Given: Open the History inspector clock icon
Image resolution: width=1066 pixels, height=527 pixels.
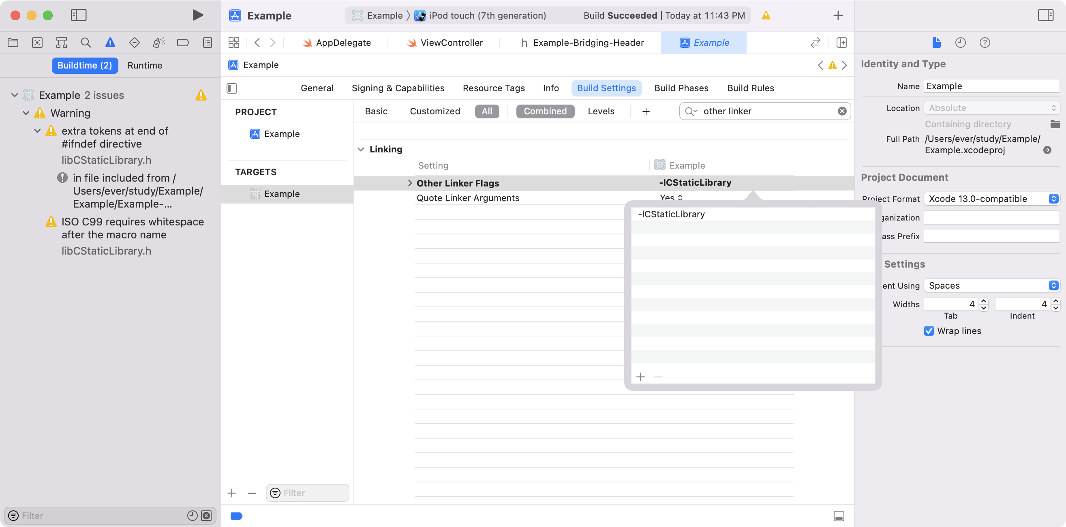Looking at the screenshot, I should (960, 43).
